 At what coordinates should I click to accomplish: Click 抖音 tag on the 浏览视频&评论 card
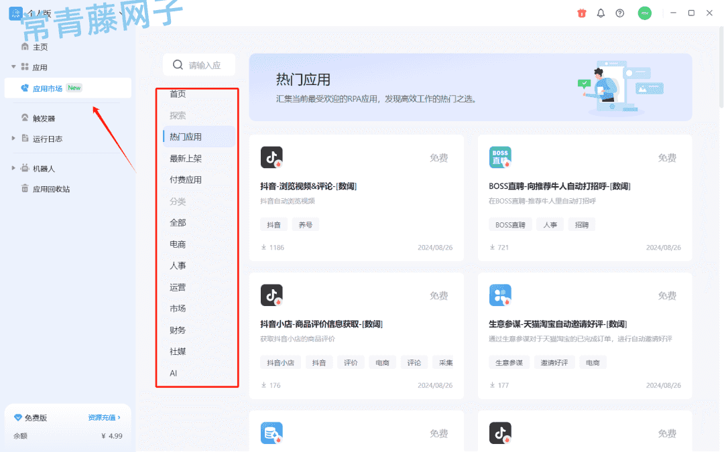click(x=274, y=224)
